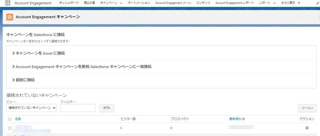Click the ビジター数 column header
This screenshot has width=320, height=136.
(128, 119)
